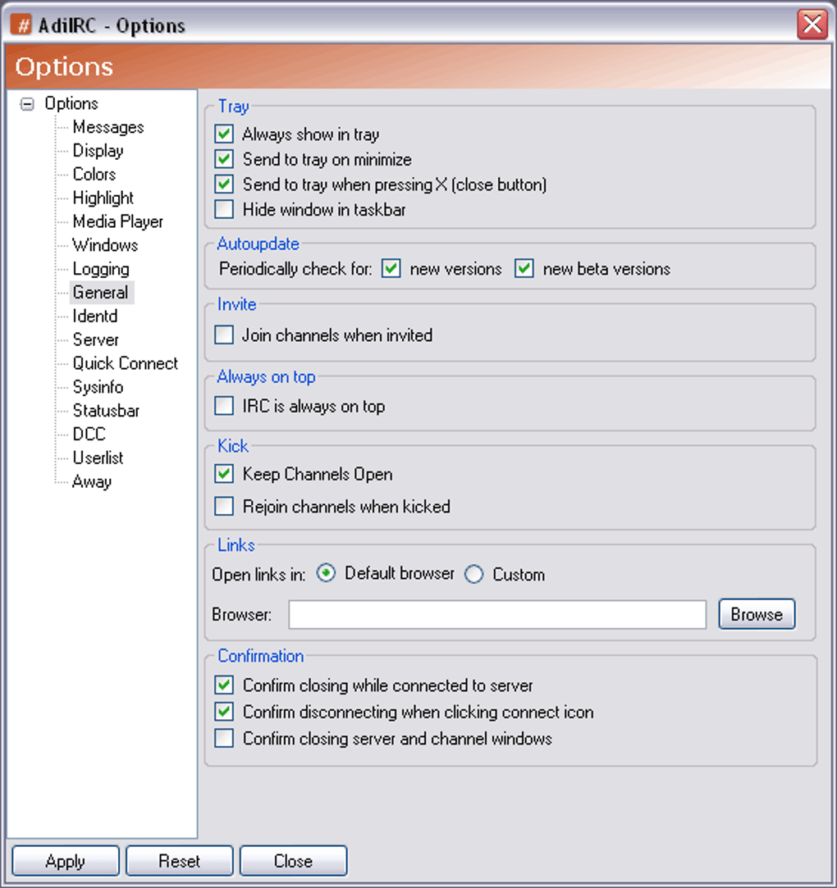Go to the Media Player settings

tap(117, 221)
